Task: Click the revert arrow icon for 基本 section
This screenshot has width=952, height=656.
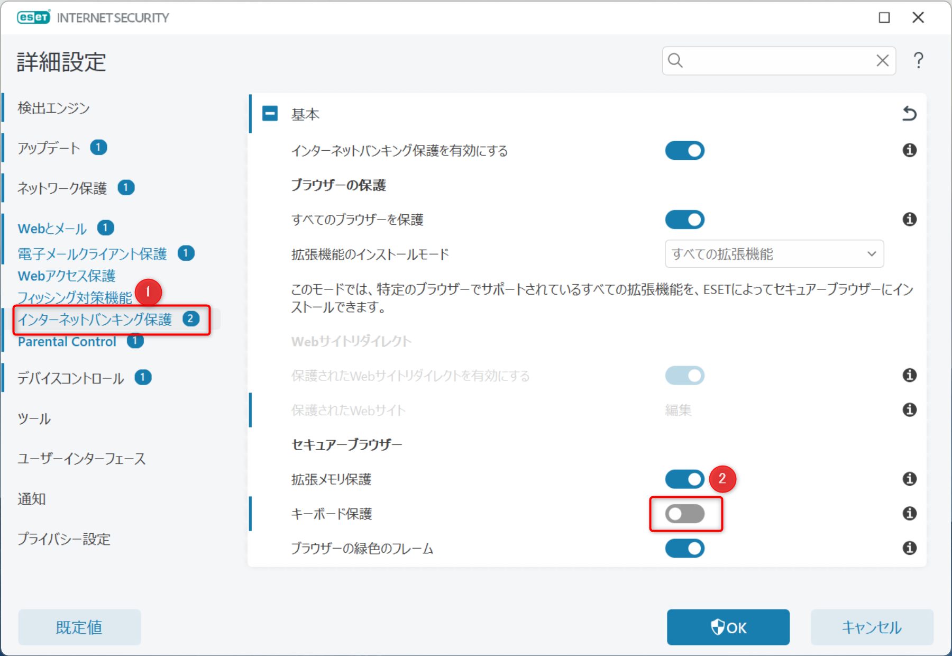Action: click(x=909, y=114)
